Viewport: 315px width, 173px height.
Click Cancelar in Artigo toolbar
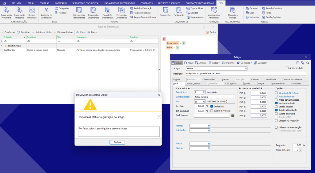click(x=260, y=63)
